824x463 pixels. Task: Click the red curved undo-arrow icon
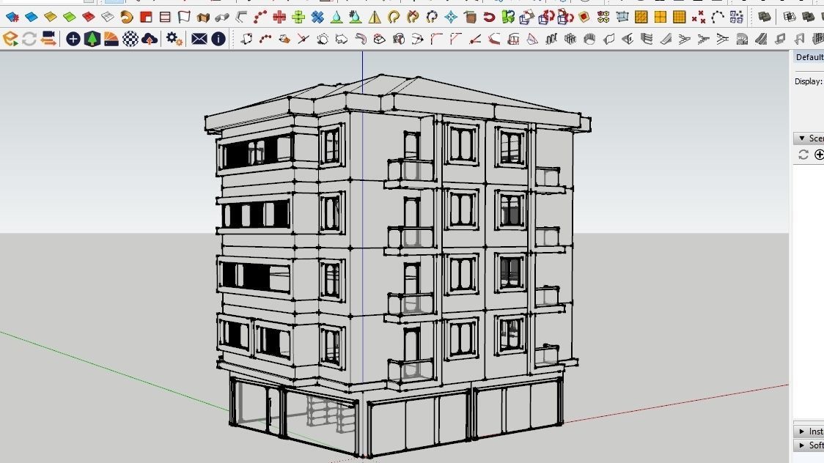(x=489, y=18)
